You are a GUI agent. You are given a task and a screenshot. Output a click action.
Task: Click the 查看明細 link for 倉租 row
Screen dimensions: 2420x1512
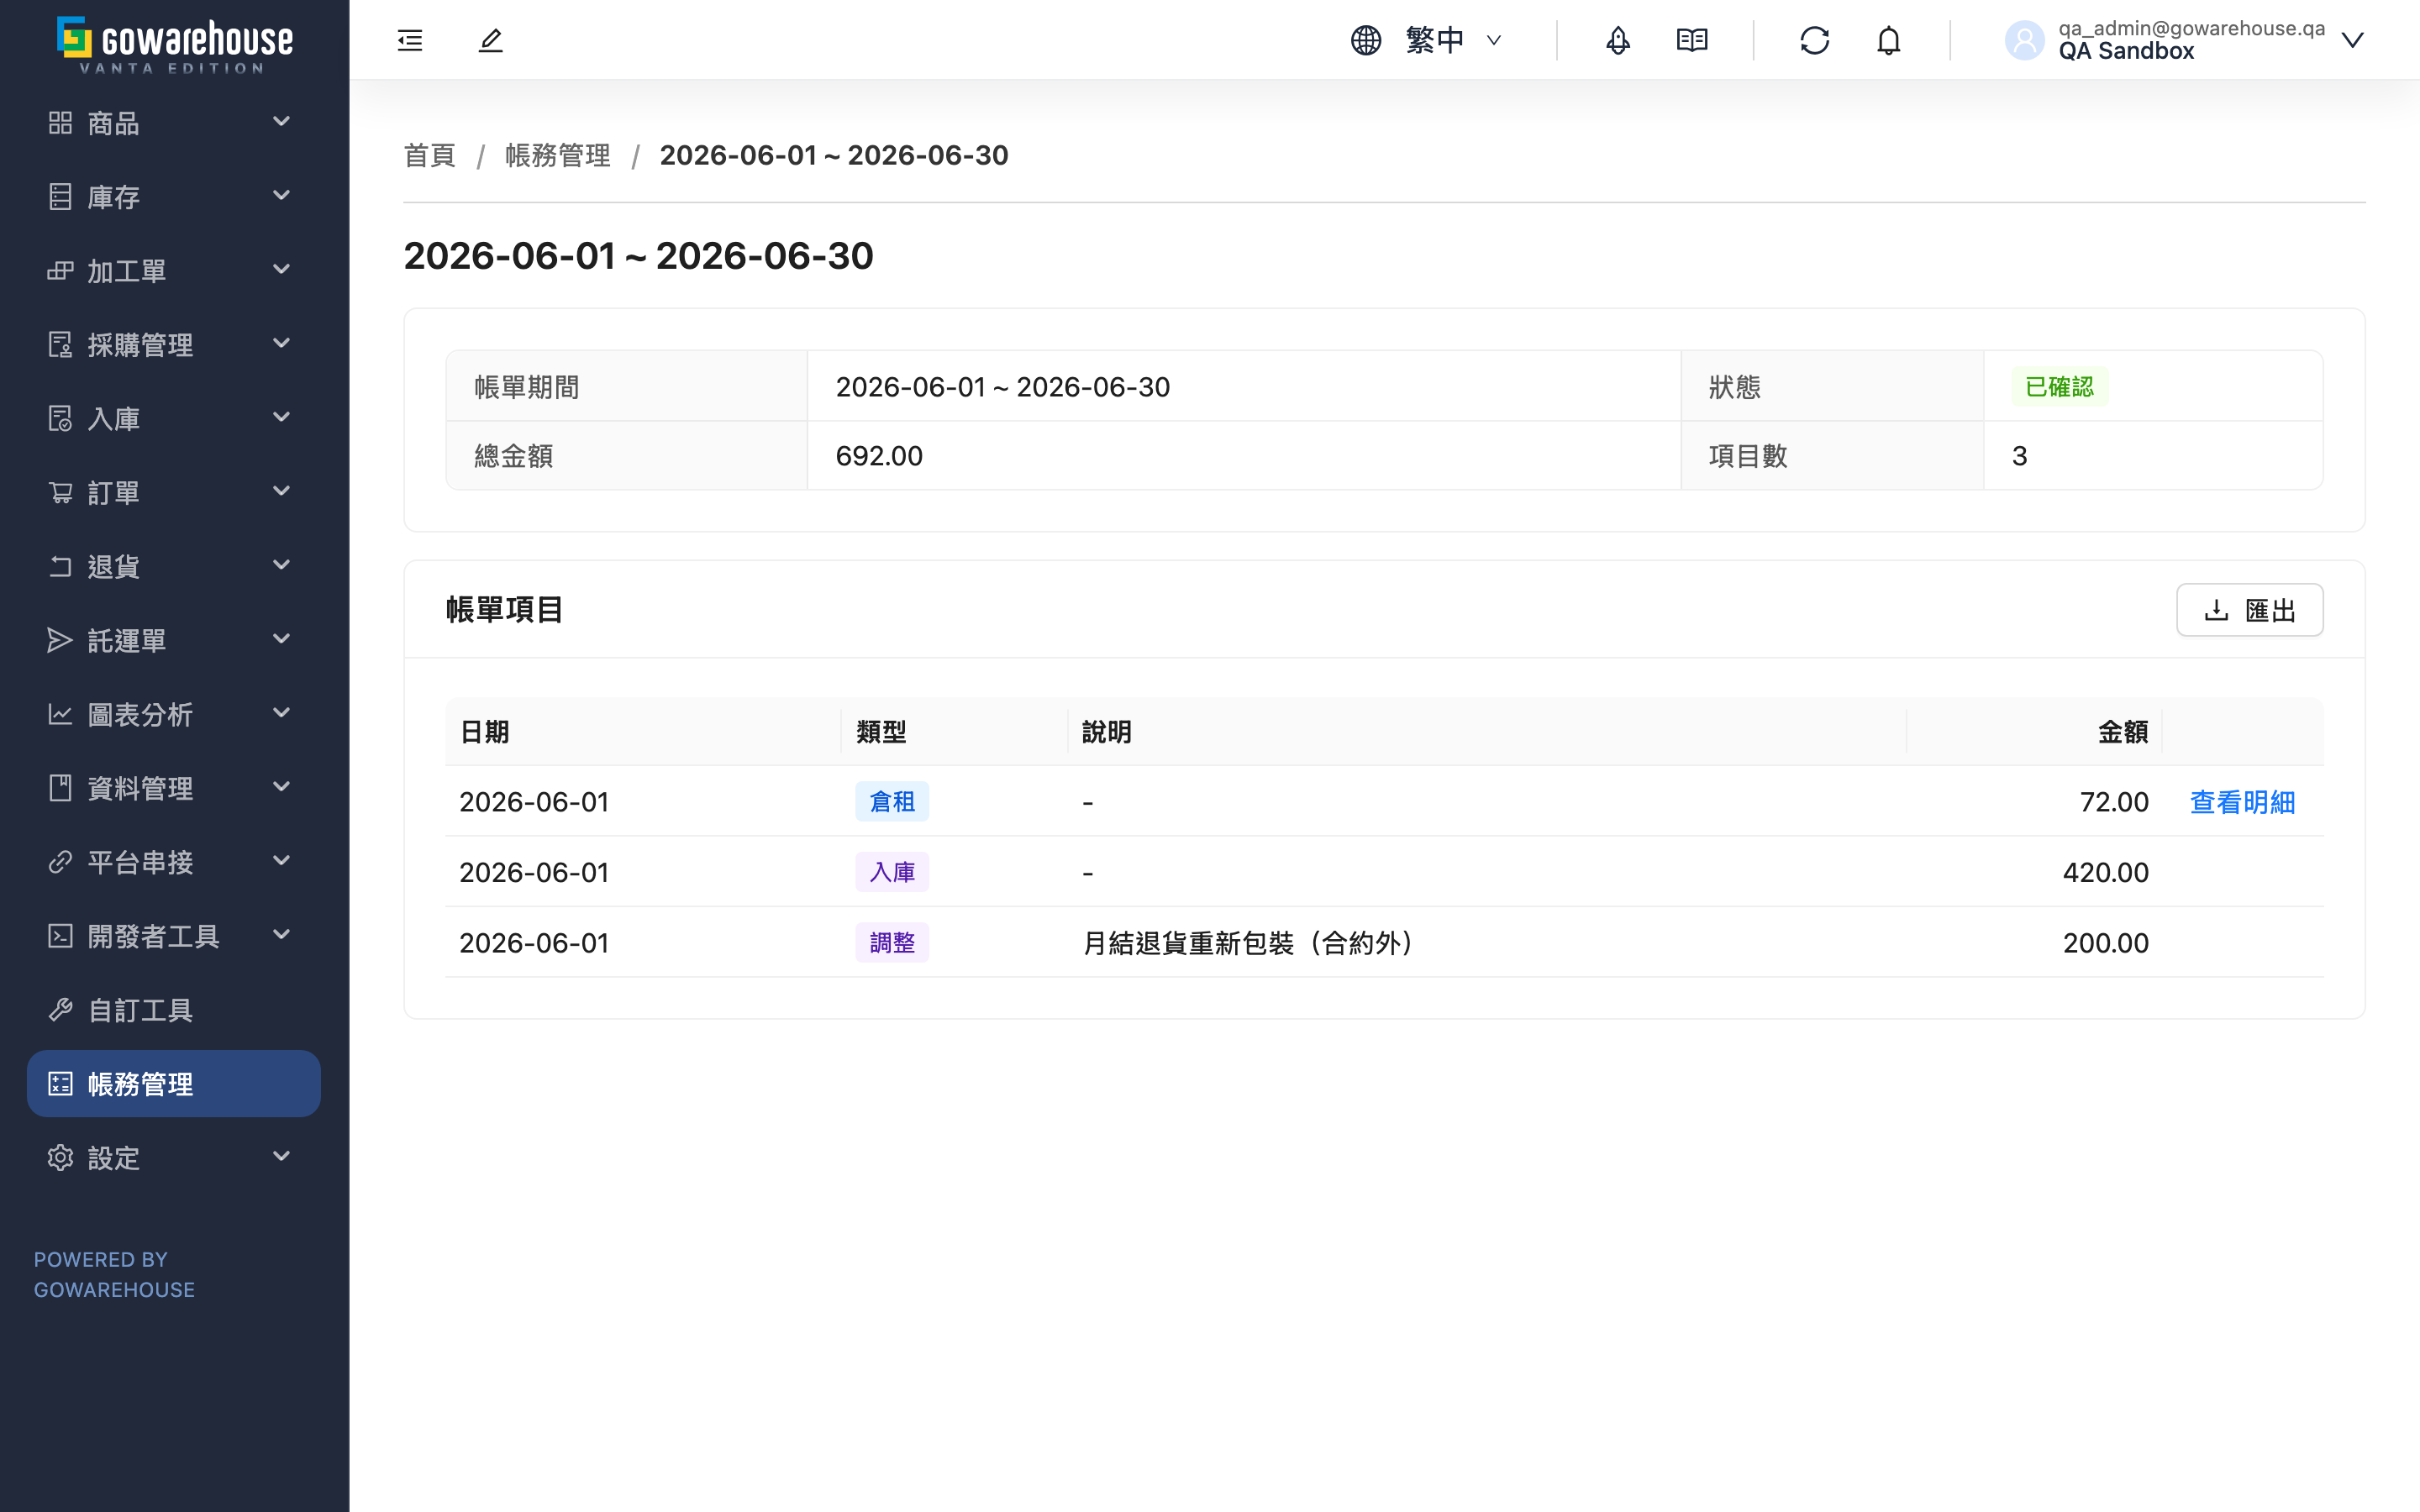(2243, 802)
